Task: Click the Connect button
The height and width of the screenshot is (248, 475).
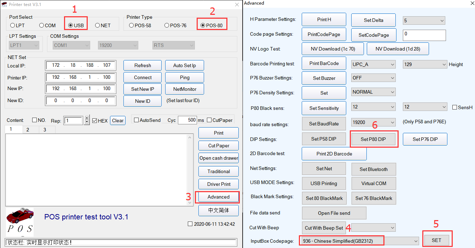Action: click(x=143, y=77)
